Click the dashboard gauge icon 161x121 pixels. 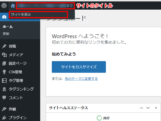[4, 17]
